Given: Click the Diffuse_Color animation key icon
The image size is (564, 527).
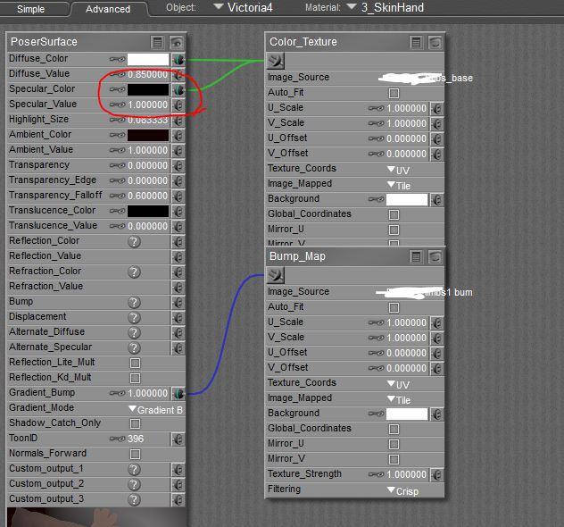Looking at the screenshot, I should click(x=117, y=59).
